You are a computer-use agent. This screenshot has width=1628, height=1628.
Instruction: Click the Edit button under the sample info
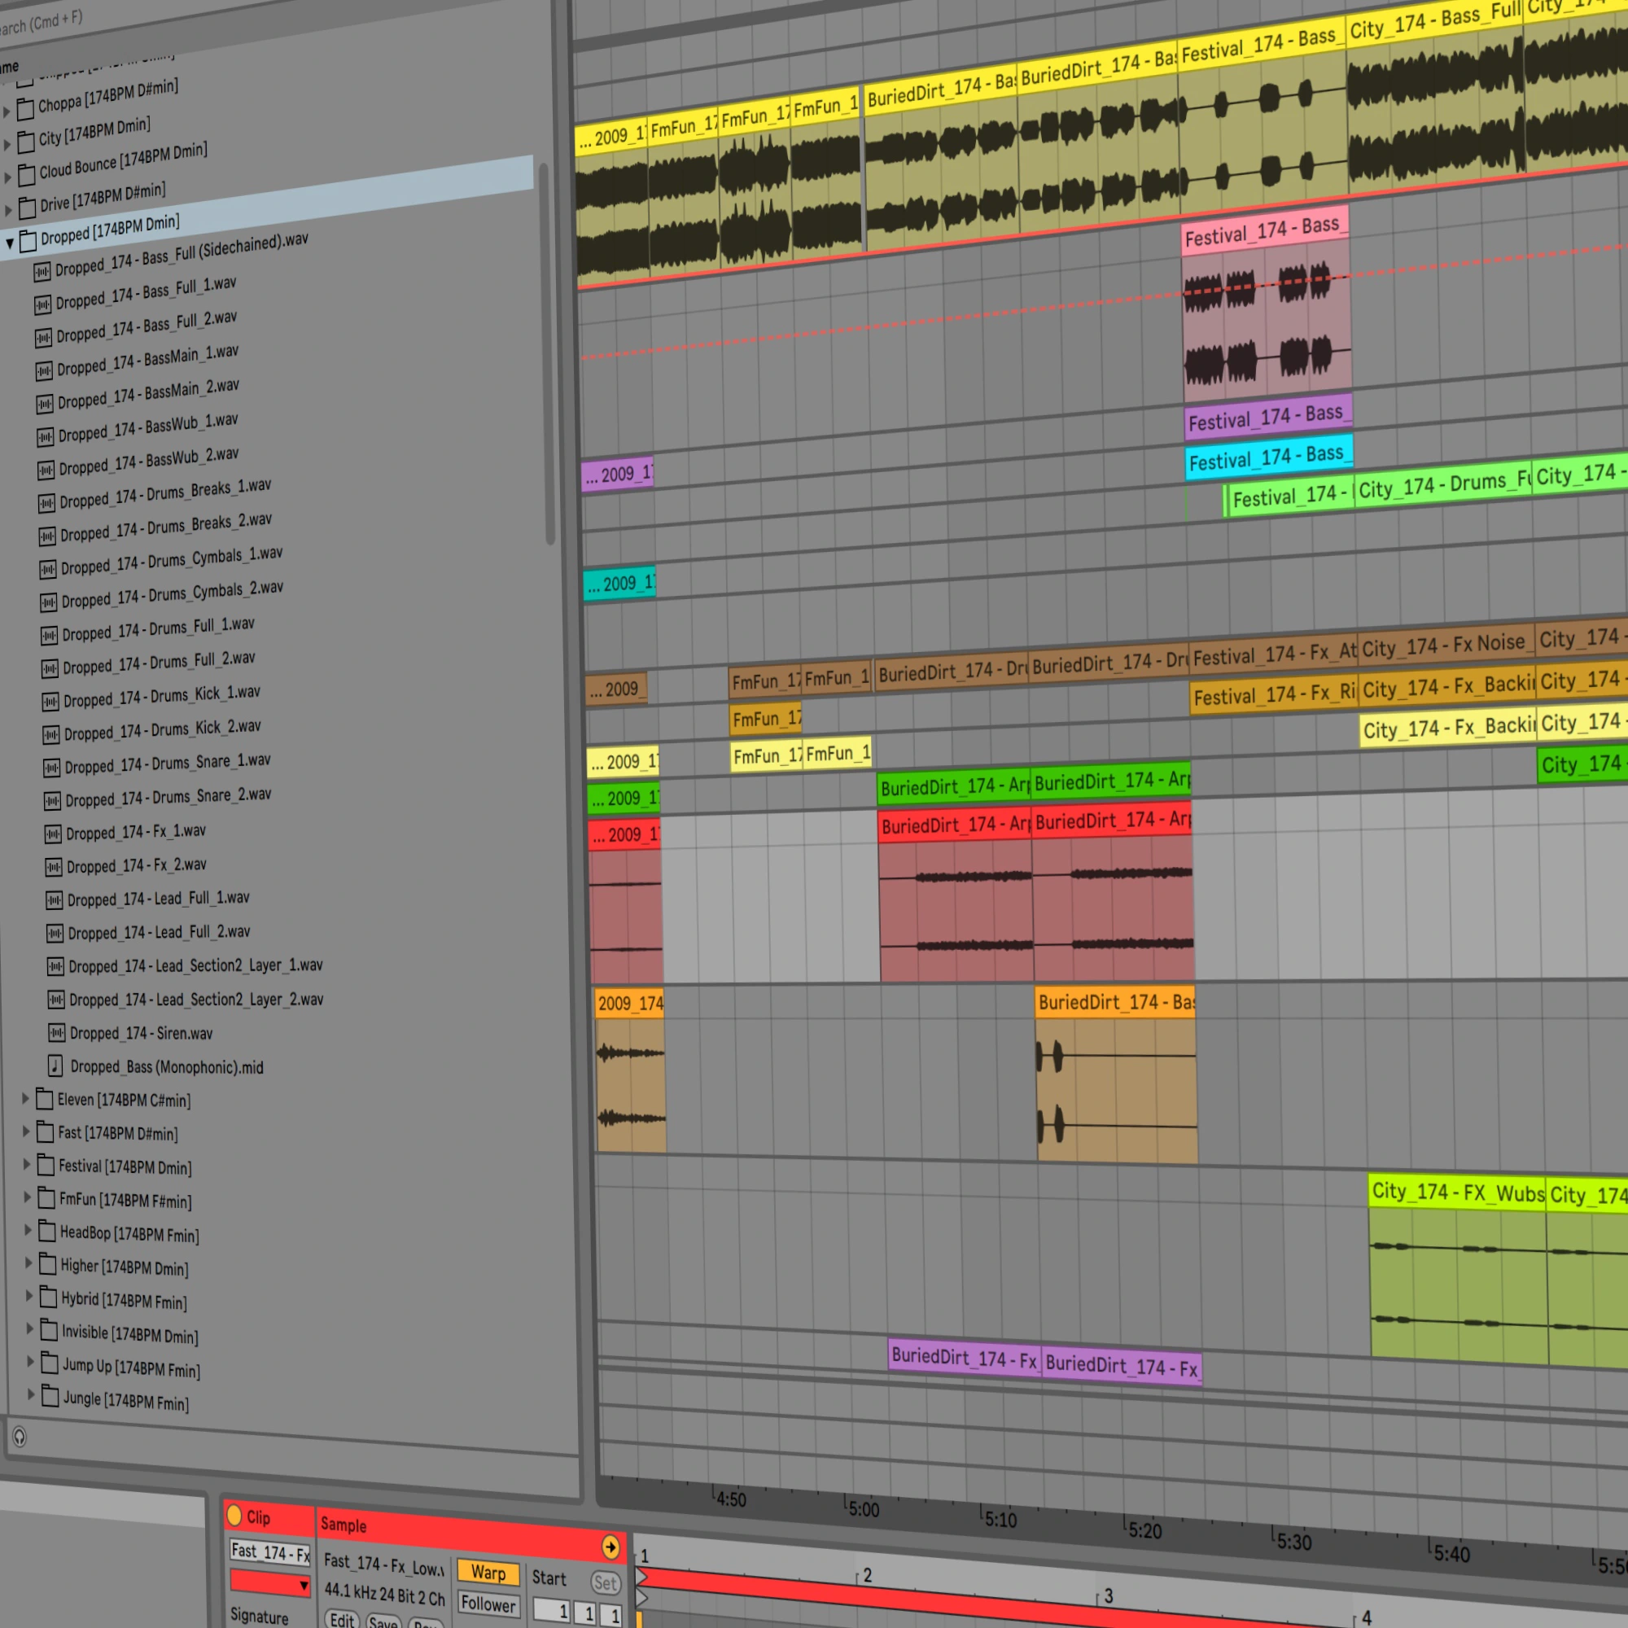point(341,1620)
